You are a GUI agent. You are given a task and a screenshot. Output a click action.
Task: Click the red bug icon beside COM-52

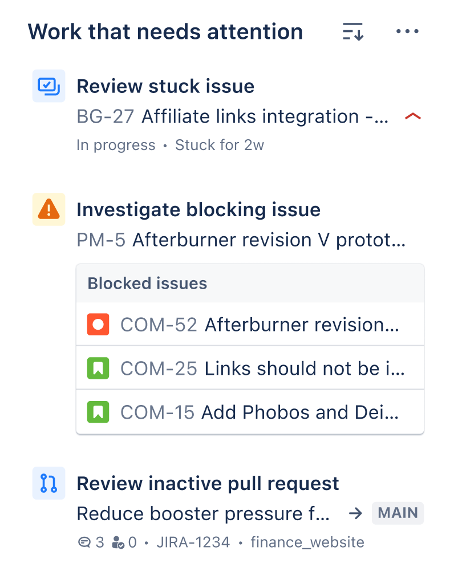(x=98, y=325)
